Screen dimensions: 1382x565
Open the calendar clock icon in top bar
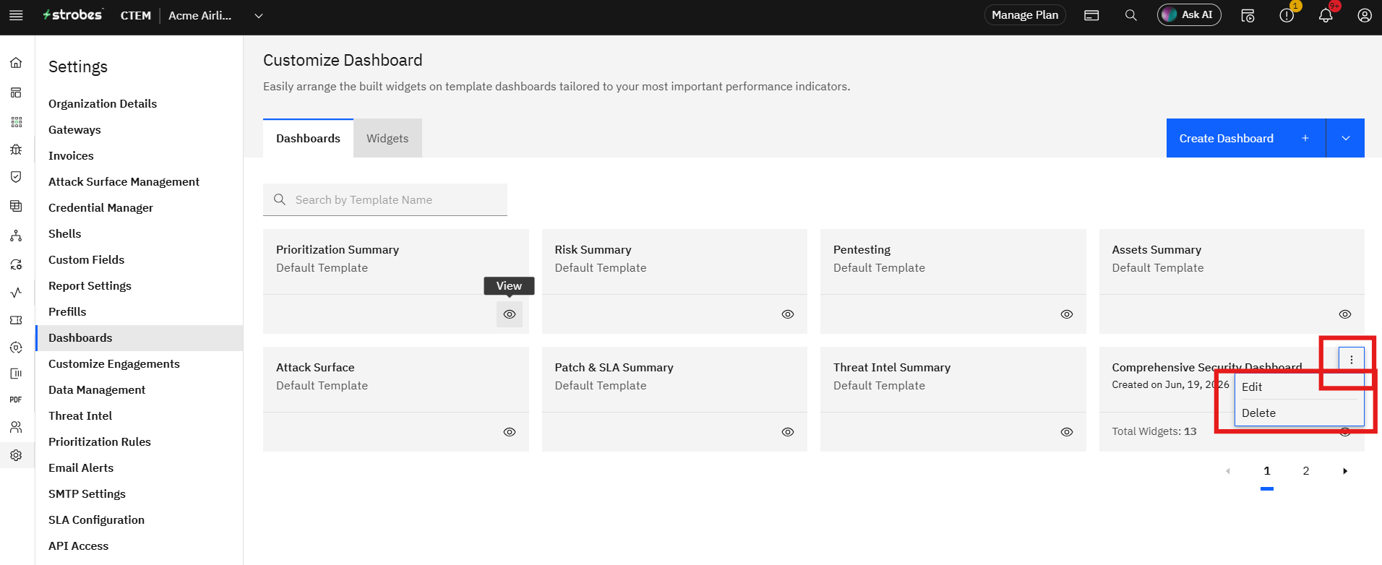point(1248,15)
